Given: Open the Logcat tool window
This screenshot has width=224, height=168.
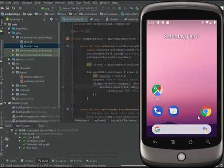Looking at the screenshot, I should (59, 161).
